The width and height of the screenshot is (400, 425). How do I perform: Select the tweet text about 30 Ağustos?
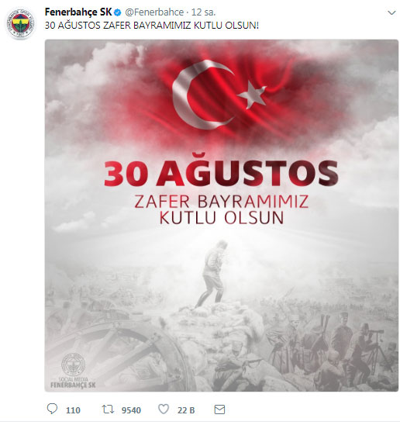[x=152, y=26]
